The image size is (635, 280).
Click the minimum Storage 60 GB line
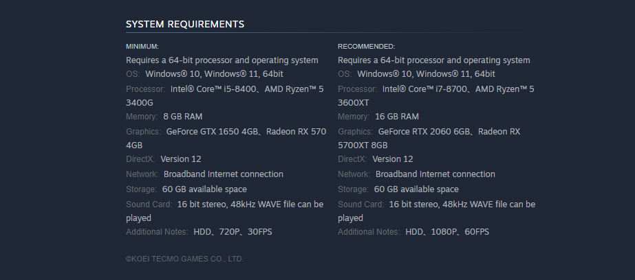(186, 189)
